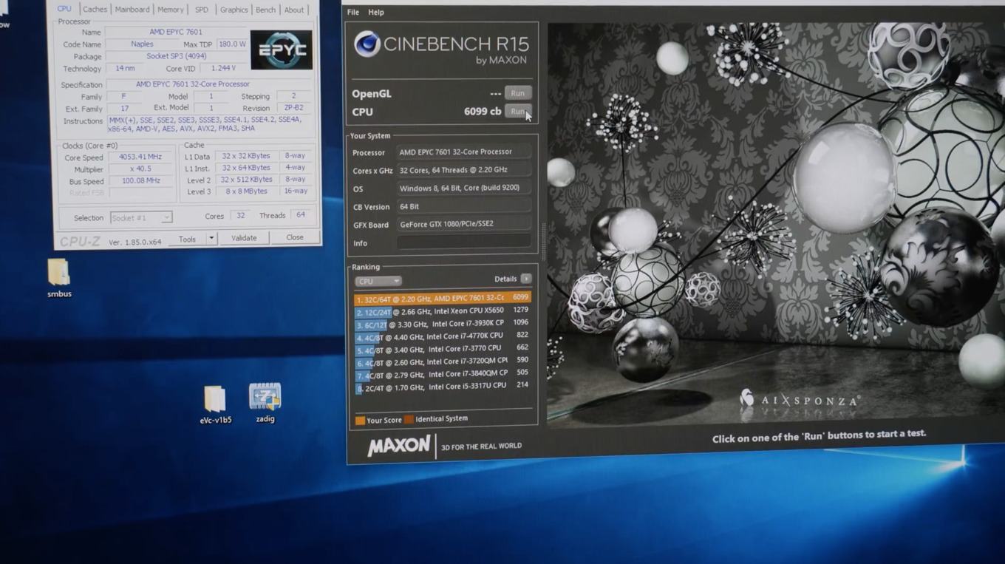Select the Core i7-4770K ranking row
The width and height of the screenshot is (1005, 564).
click(x=443, y=336)
